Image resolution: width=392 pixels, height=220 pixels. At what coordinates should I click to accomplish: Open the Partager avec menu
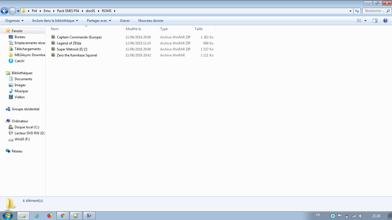coord(99,21)
